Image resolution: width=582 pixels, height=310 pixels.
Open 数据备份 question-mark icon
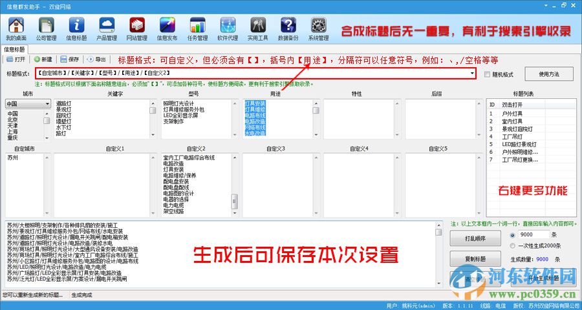coord(288,28)
